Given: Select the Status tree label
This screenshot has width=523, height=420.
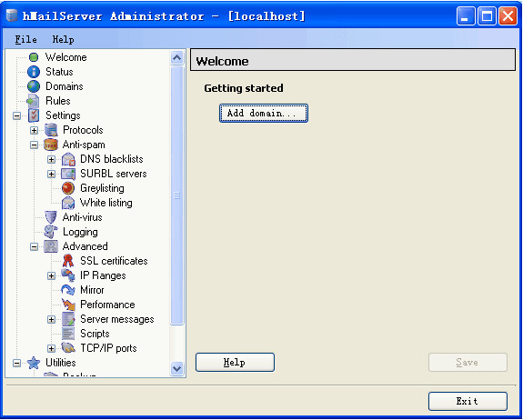Looking at the screenshot, I should point(59,72).
